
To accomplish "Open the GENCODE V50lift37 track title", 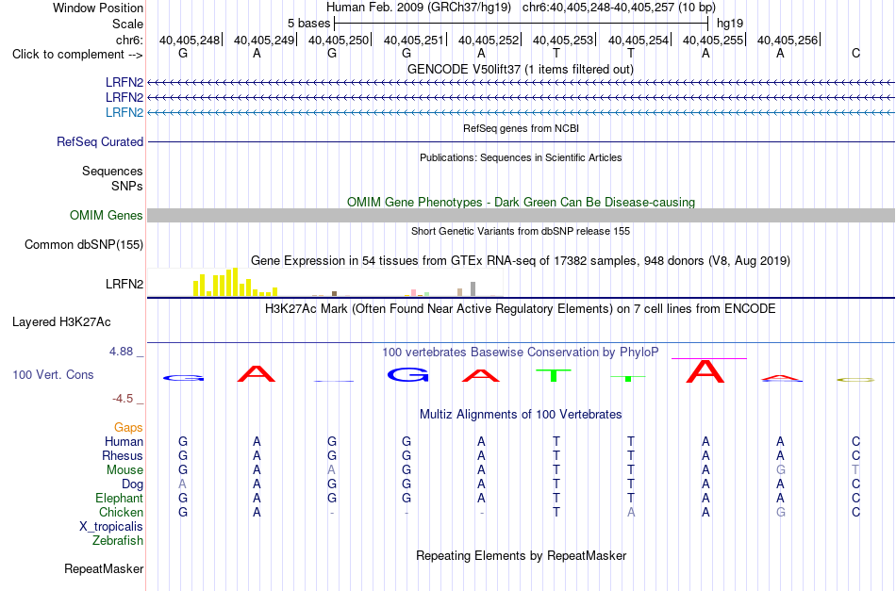I will (x=520, y=69).
